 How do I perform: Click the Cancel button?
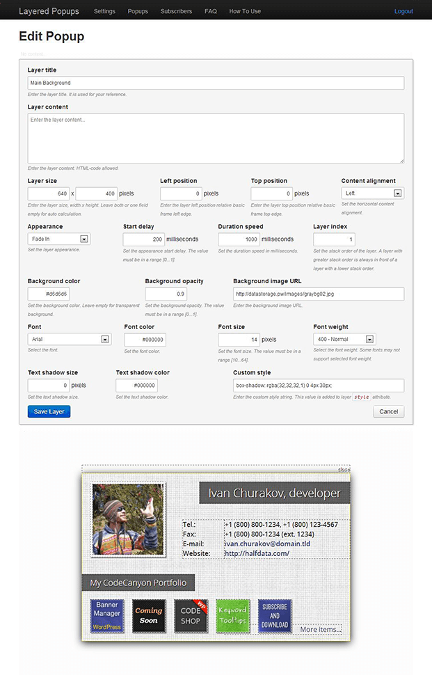pyautogui.click(x=388, y=412)
